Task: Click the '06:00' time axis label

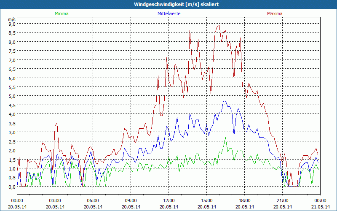Action: coord(93,201)
